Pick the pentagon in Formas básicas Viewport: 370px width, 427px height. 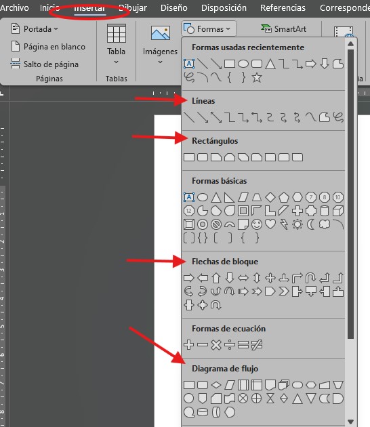(284, 197)
